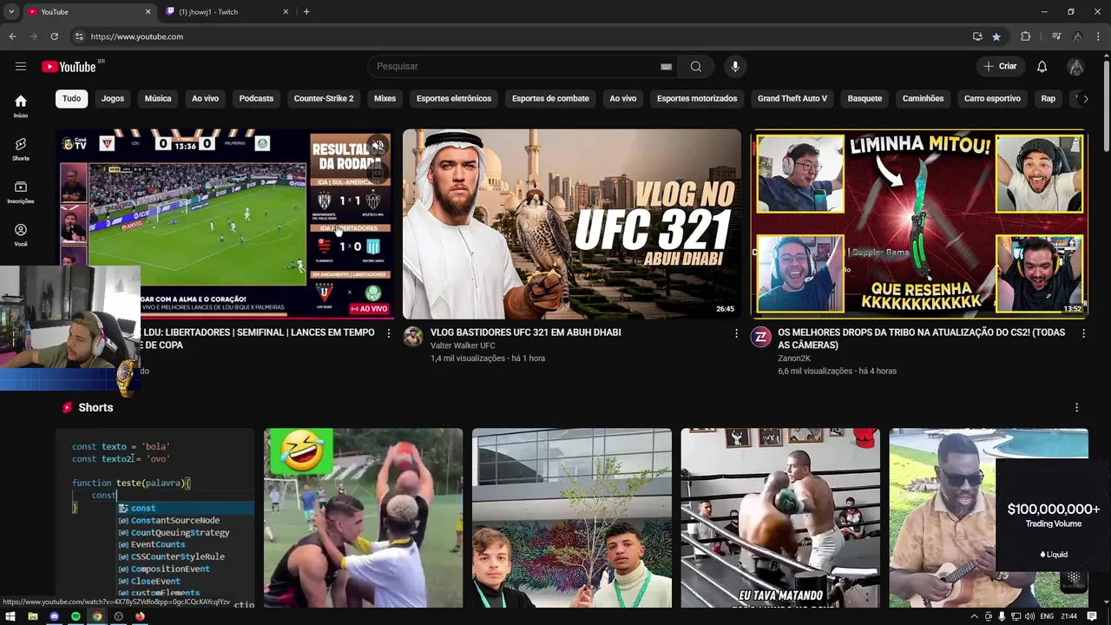Image resolution: width=1111 pixels, height=625 pixels.
Task: Select the Mixes filter chip
Action: tap(385, 99)
